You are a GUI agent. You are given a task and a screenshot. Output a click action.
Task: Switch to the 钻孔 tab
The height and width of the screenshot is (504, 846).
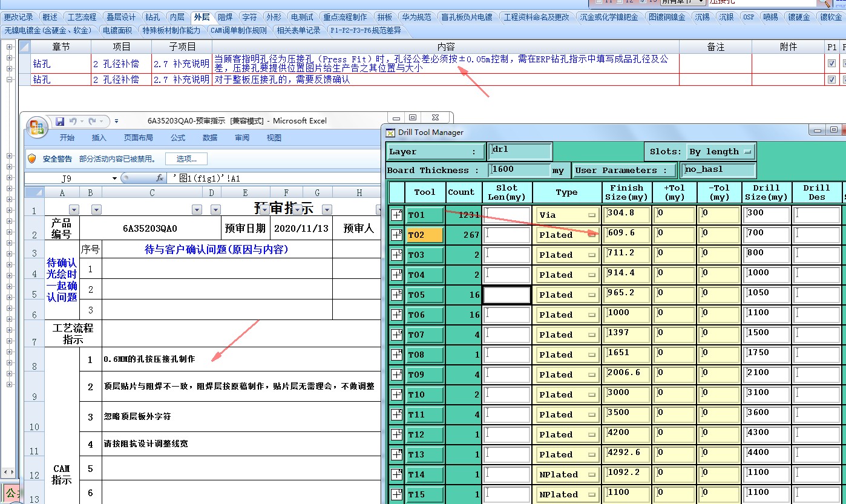pos(153,18)
